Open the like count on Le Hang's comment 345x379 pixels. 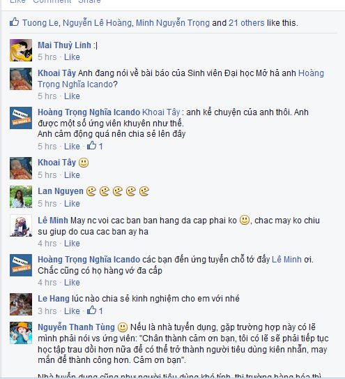coord(95,311)
